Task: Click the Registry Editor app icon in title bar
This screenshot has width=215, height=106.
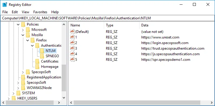Action: point(5,4)
